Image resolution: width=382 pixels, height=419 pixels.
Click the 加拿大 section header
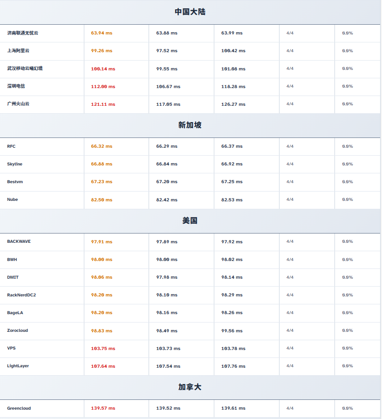click(x=190, y=387)
